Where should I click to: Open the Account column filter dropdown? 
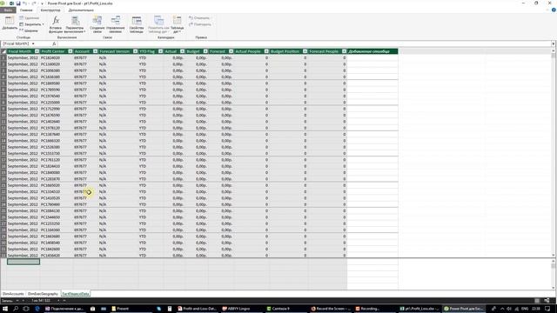click(95, 51)
